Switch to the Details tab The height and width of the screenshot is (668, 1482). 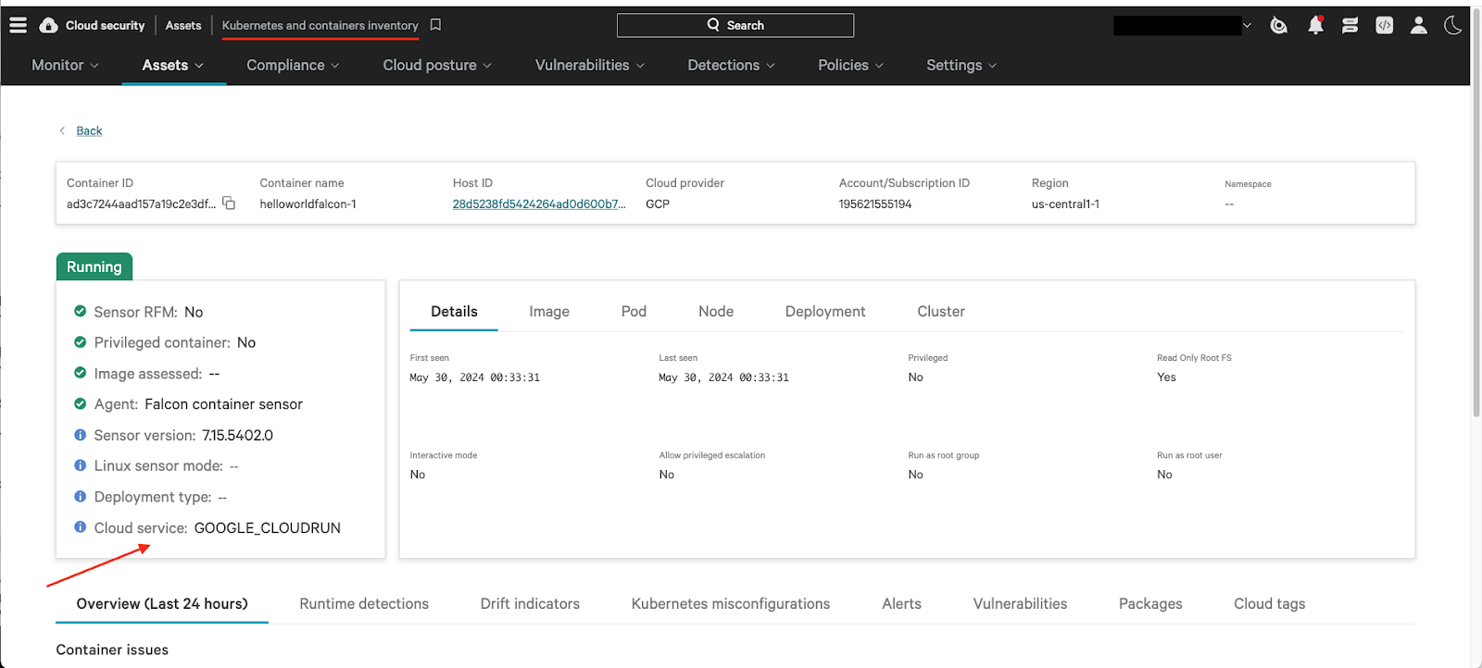454,312
